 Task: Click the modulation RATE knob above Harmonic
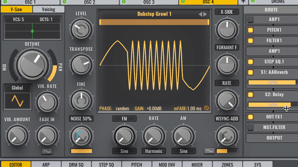tap(154, 136)
